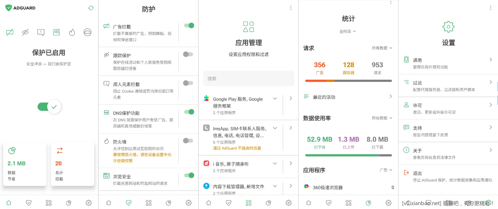Tap the 128 跟踪器 statistic
The image size is (498, 209).
349,68
